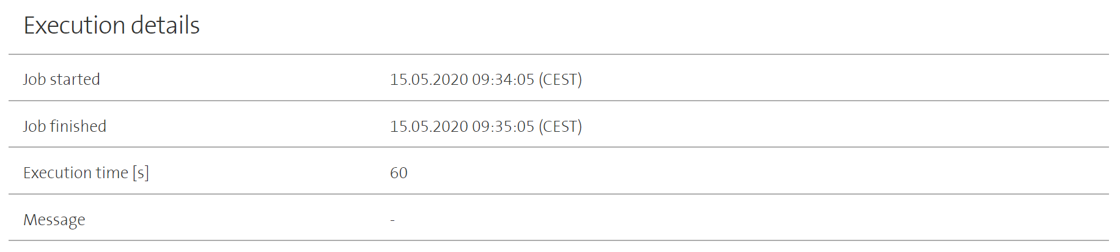The width and height of the screenshot is (1120, 252).
Task: Click the bottom divider below the Message row
Action: point(559,240)
